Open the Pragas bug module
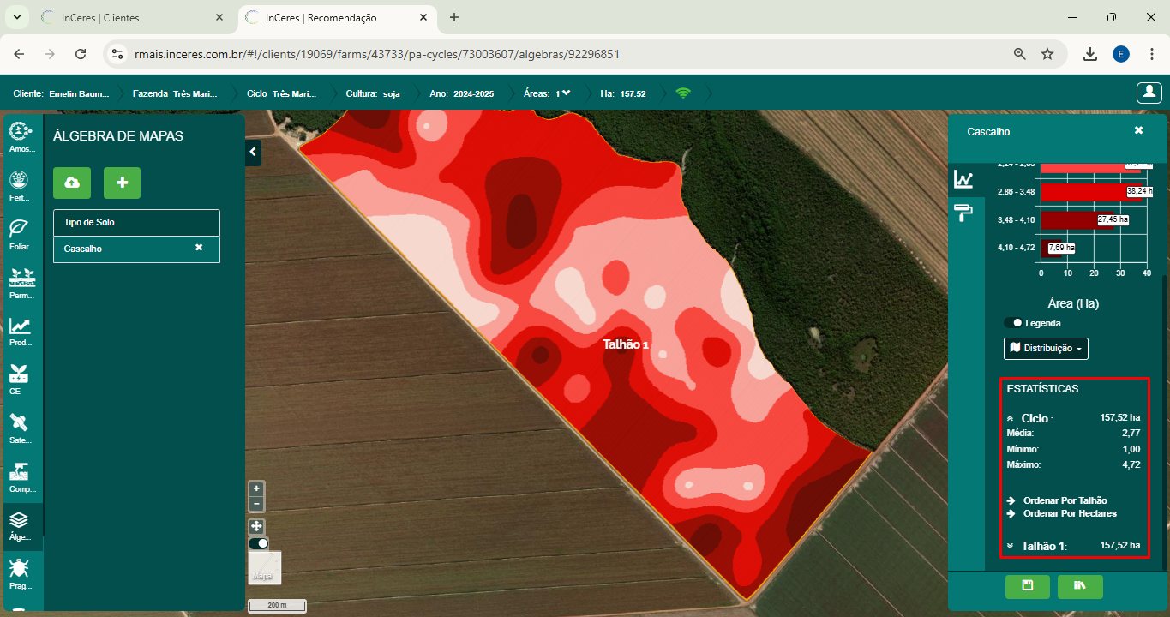The height and width of the screenshot is (617, 1170). point(21,574)
